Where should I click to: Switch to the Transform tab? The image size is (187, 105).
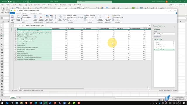[25, 13]
